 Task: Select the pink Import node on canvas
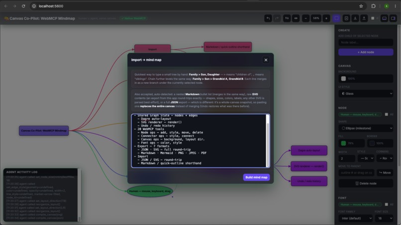[x=152, y=49]
